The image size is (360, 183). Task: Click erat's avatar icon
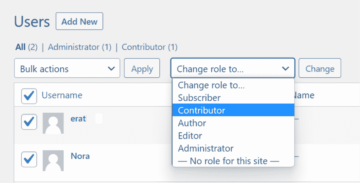53,123
